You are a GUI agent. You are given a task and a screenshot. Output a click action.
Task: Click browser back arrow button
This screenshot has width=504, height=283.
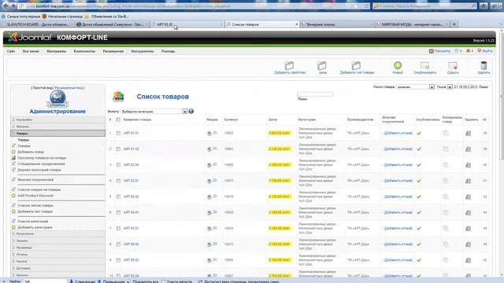coord(6,6)
